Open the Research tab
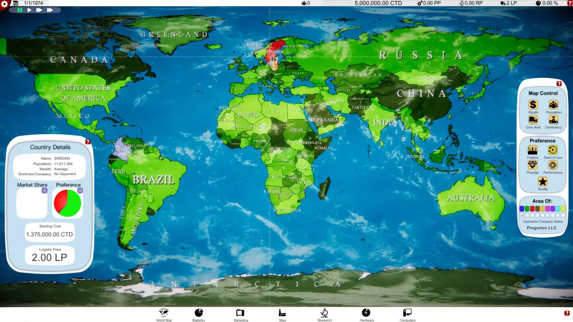The image size is (573, 322). tap(325, 314)
